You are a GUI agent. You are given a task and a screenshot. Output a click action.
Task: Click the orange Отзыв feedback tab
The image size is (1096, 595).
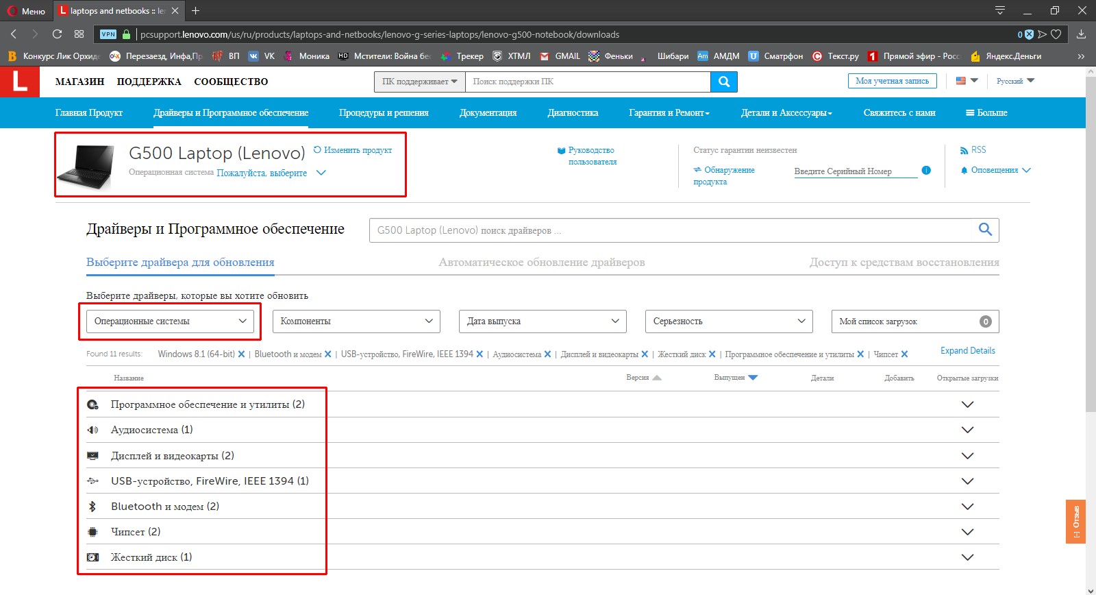point(1075,522)
